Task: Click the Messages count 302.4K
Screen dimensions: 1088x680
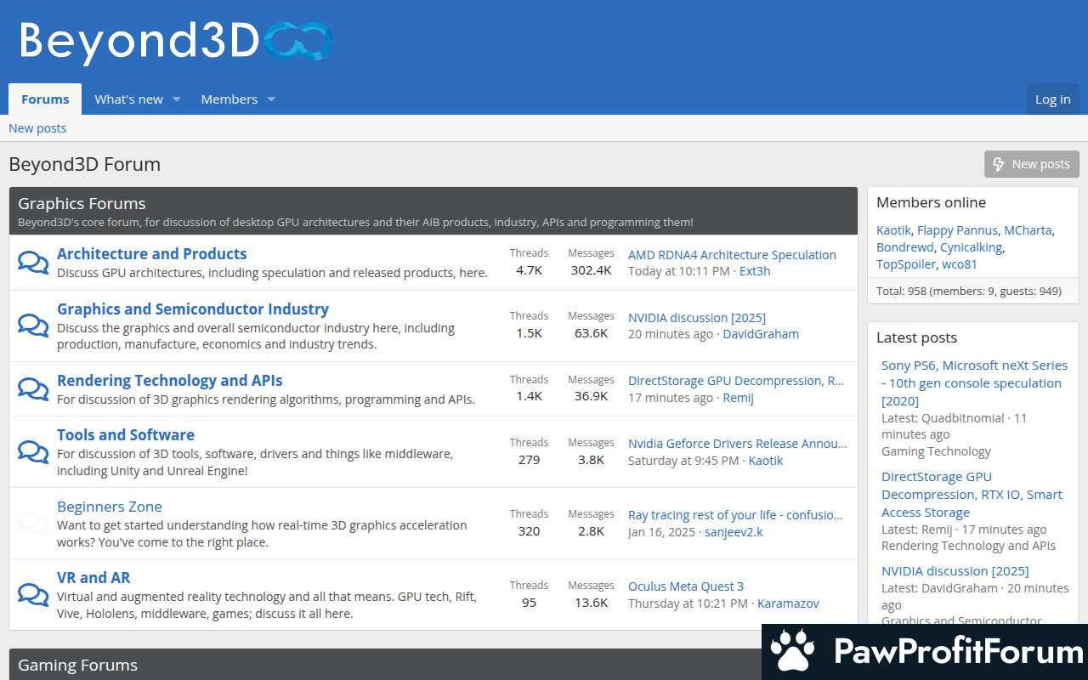Action: pyautogui.click(x=591, y=270)
